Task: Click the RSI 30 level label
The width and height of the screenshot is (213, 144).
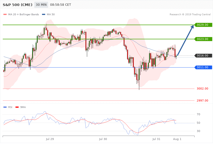Action: (198, 131)
